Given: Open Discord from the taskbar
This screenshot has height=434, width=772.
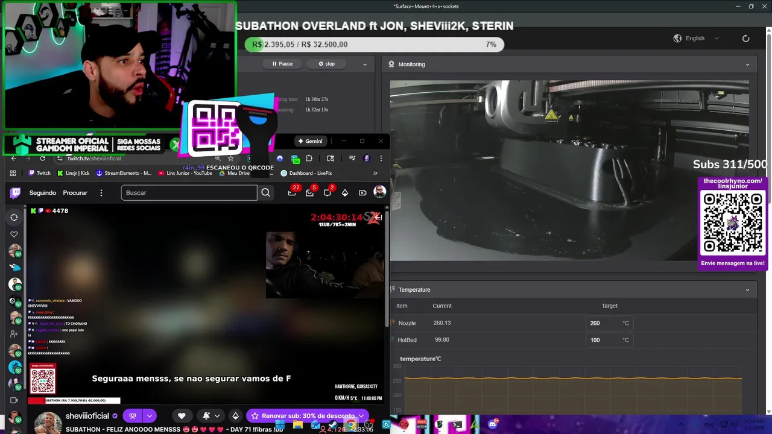Looking at the screenshot, I should pyautogui.click(x=493, y=424).
